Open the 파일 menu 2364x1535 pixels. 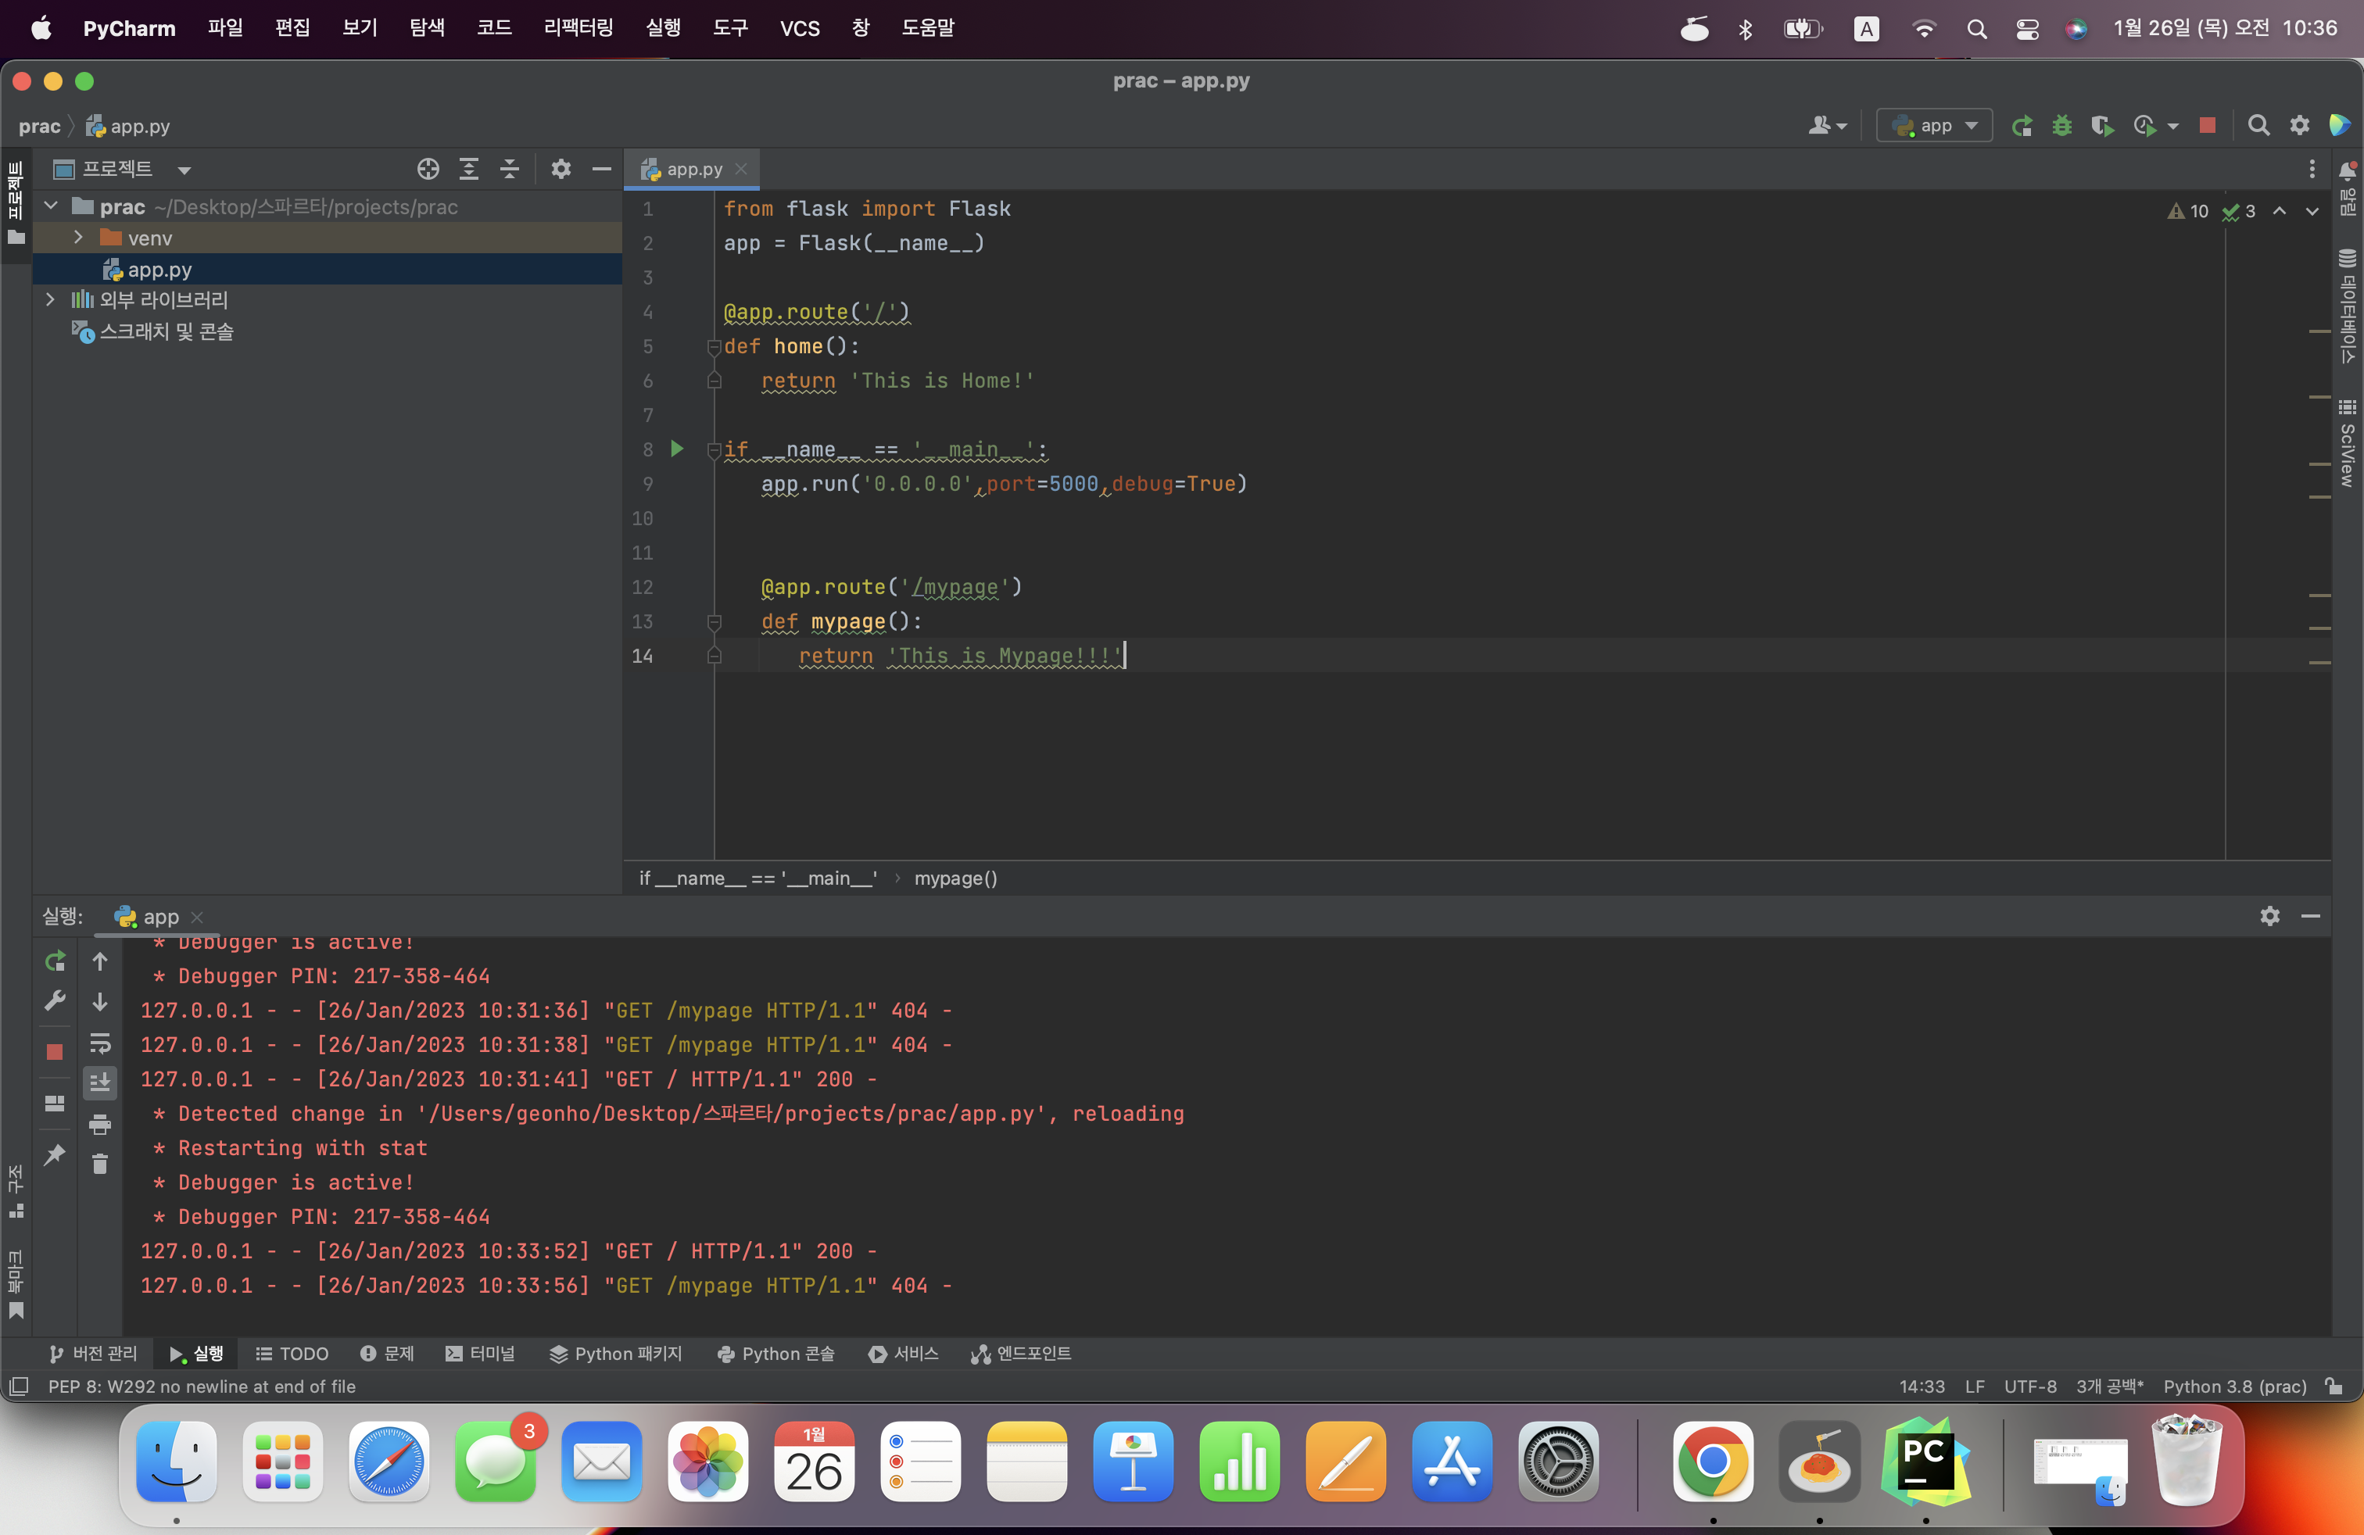(x=225, y=28)
